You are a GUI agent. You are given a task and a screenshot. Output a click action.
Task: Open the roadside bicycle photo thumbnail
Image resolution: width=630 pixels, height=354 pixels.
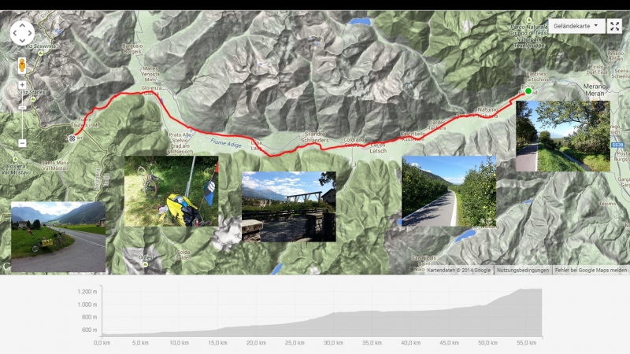click(x=58, y=237)
